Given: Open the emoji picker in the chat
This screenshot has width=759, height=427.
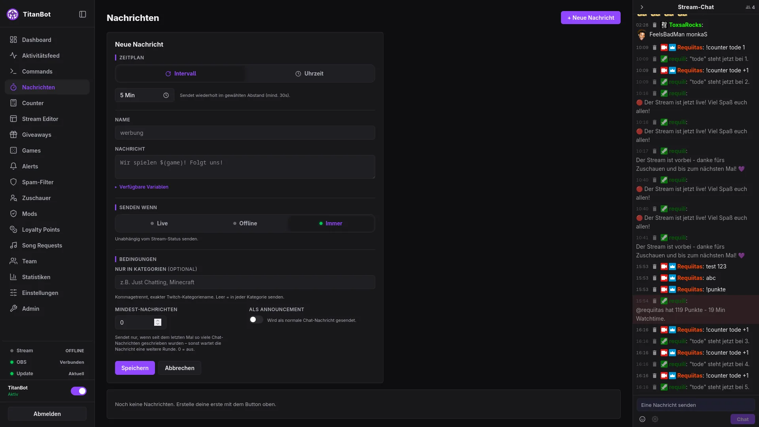Looking at the screenshot, I should click(642, 419).
